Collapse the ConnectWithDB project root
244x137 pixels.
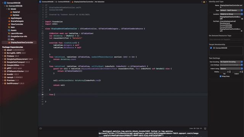click(3, 3)
